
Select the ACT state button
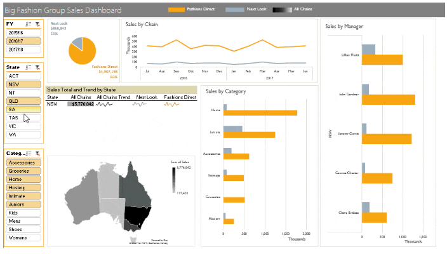coord(23,76)
